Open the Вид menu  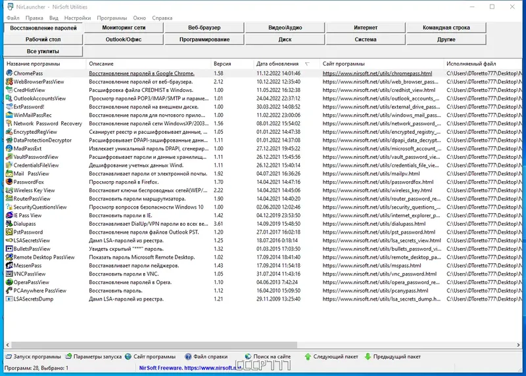54,18
